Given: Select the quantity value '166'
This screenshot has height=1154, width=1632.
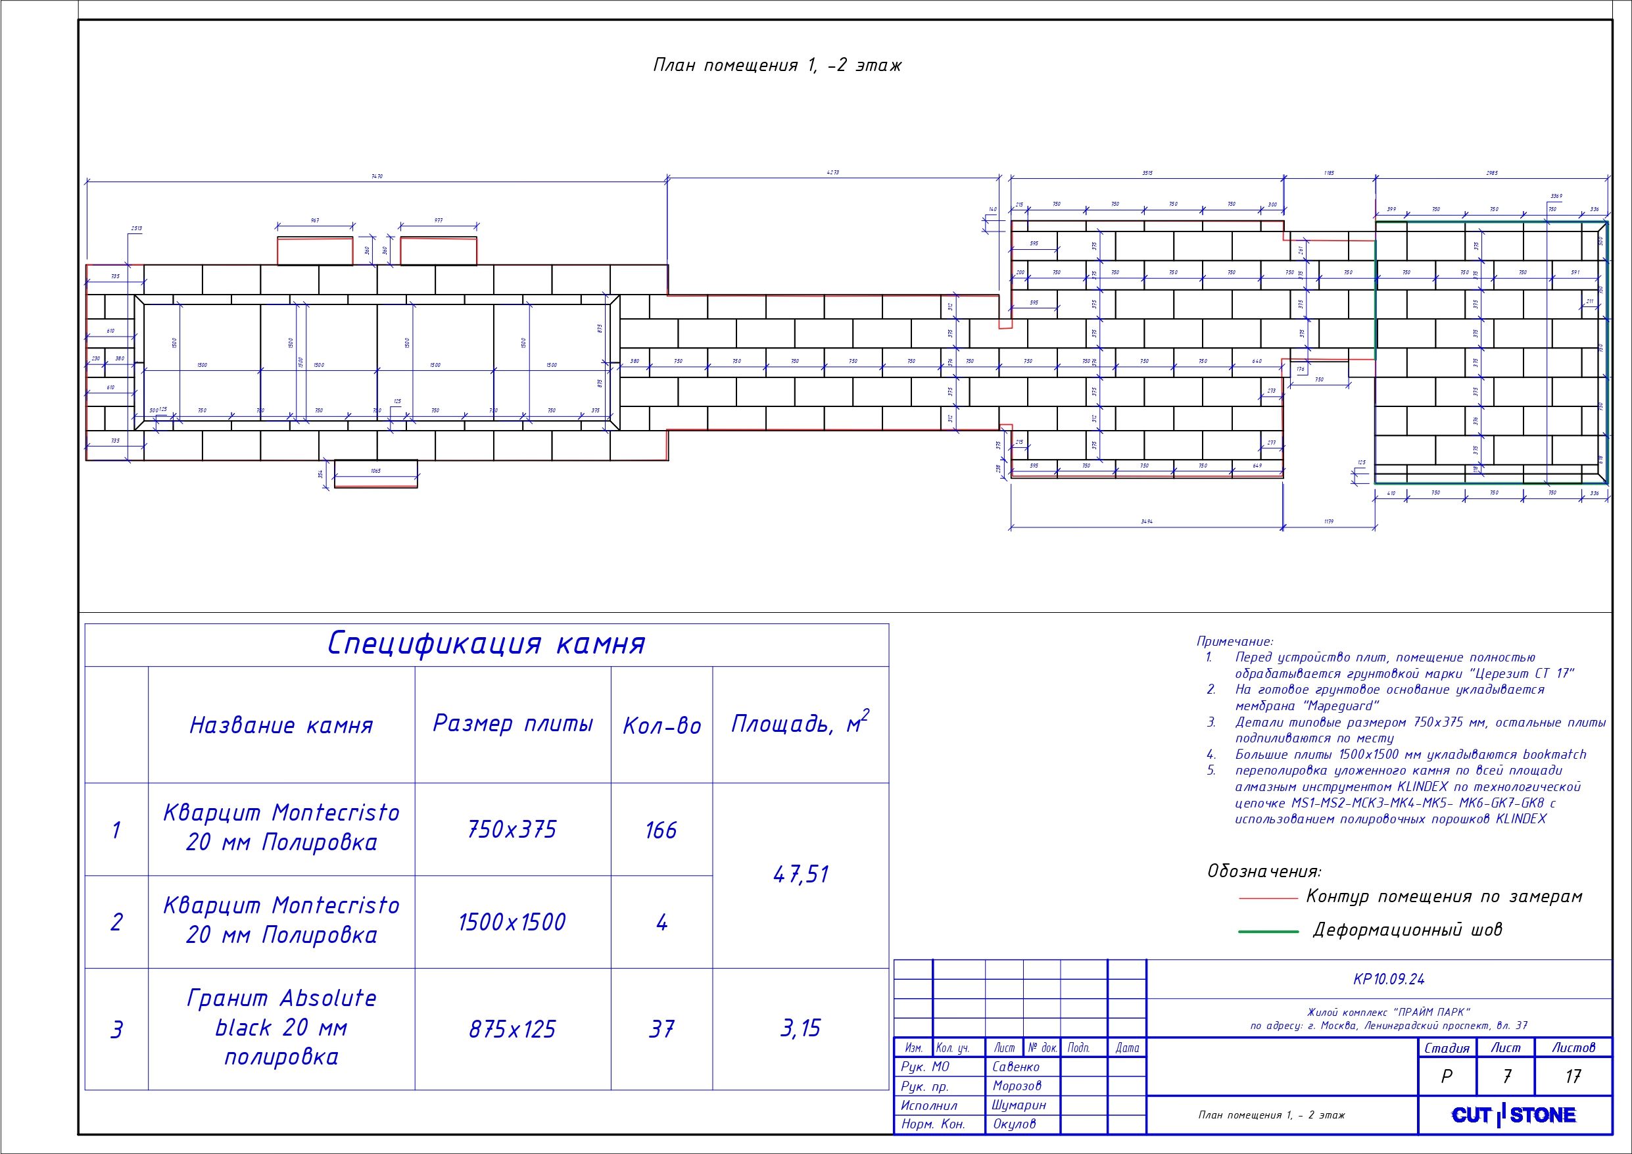Looking at the screenshot, I should (x=661, y=830).
